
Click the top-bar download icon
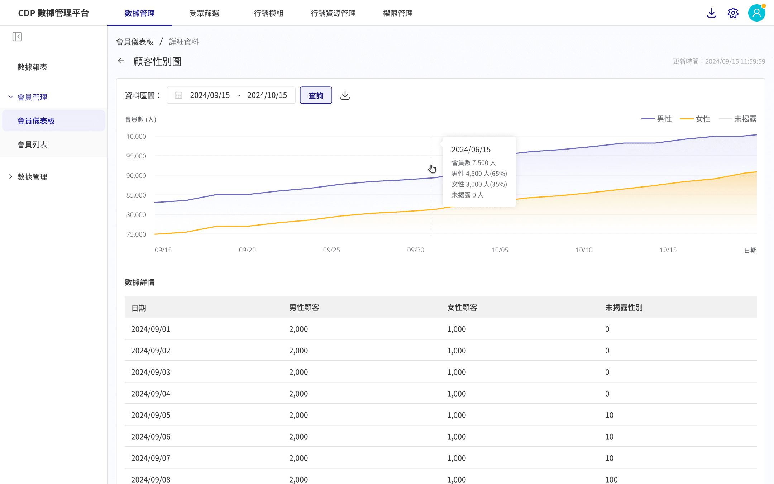pos(712,13)
